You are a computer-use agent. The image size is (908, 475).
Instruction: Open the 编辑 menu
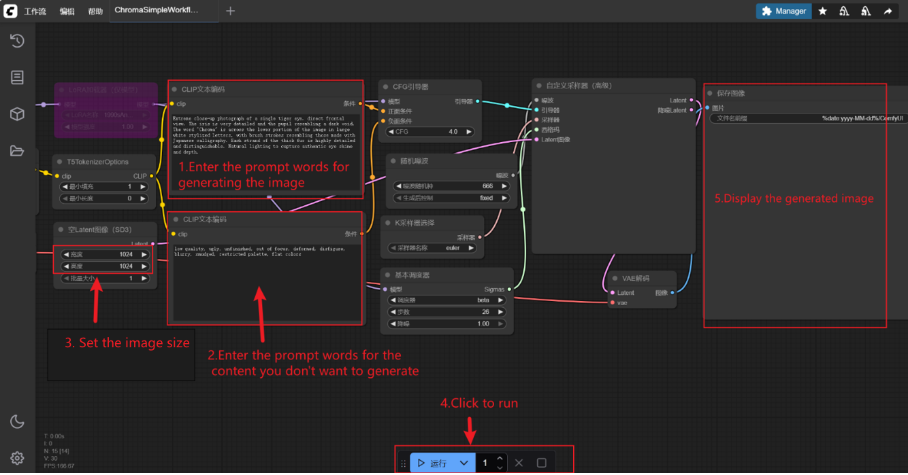[67, 12]
